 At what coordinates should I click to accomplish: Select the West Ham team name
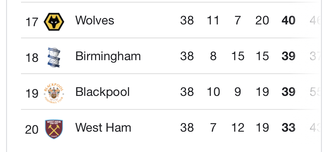coord(103,128)
